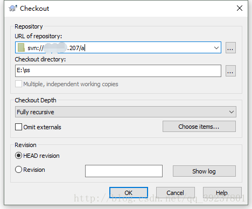Close the Checkout dialog with X
Image resolution: width=252 pixels, height=209 pixels.
[x=240, y=8]
